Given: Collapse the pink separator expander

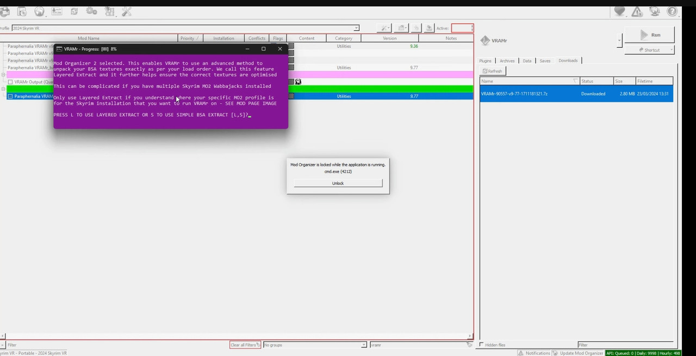Looking at the screenshot, I should (3, 74).
